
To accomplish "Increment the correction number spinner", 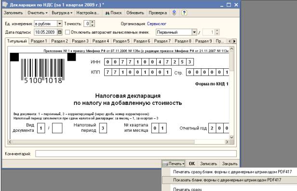I will click(217, 31).
